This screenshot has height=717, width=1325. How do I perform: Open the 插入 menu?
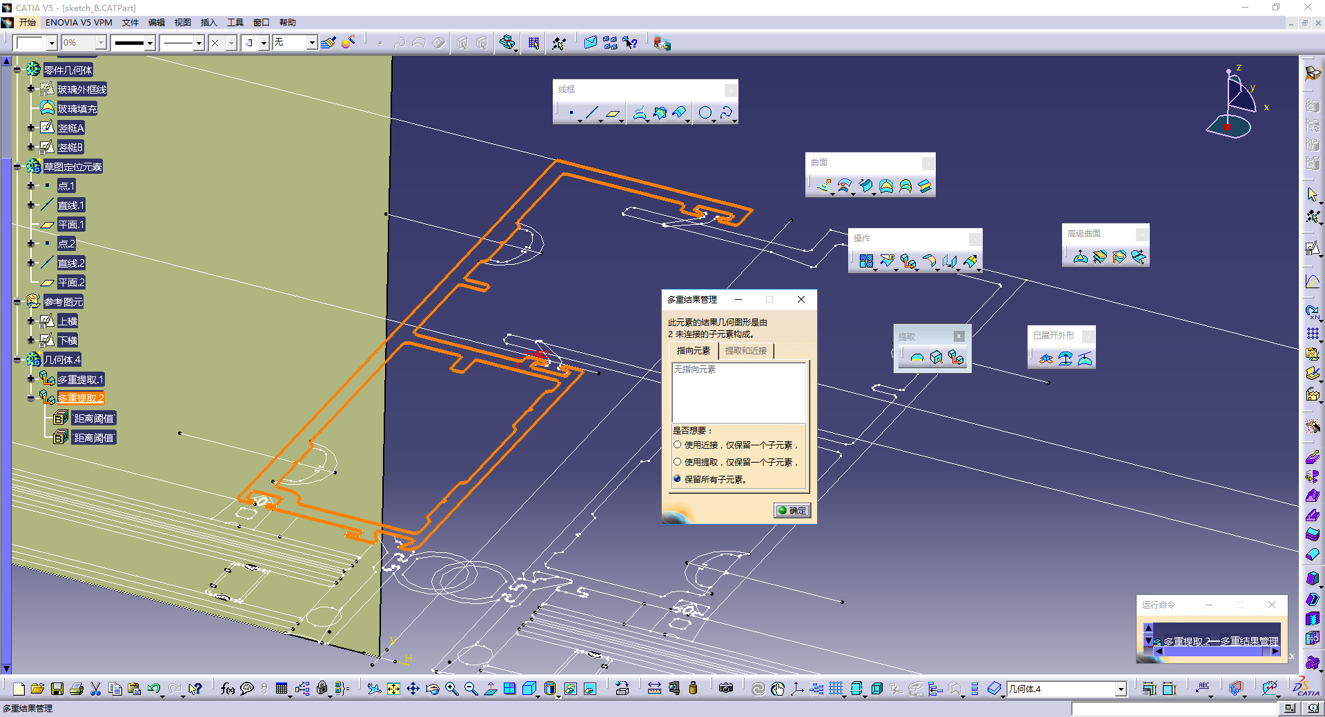pyautogui.click(x=208, y=23)
